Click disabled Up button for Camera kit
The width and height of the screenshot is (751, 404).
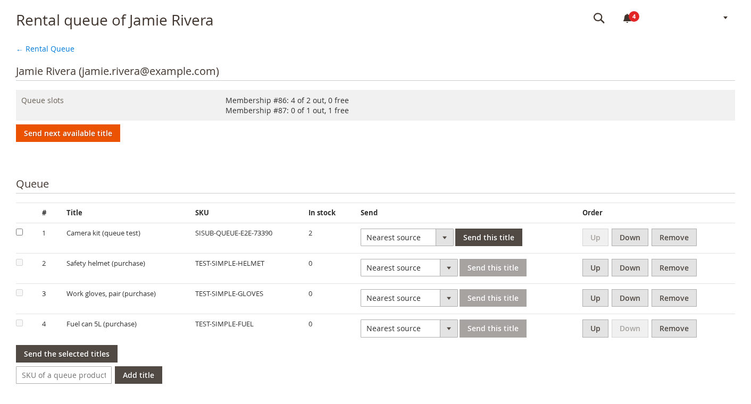coord(595,238)
